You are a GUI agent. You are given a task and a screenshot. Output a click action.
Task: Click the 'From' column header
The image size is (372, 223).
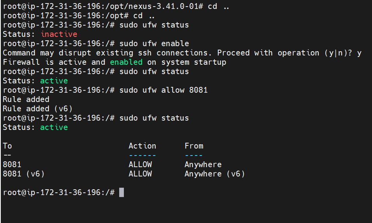click(x=194, y=146)
